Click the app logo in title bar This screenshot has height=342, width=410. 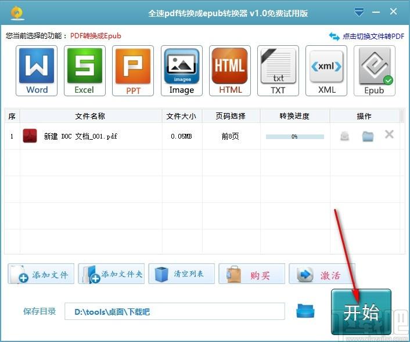[x=17, y=13]
